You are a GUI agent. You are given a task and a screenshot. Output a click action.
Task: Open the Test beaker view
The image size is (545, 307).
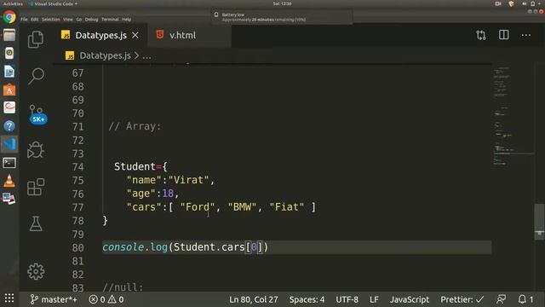point(36,223)
